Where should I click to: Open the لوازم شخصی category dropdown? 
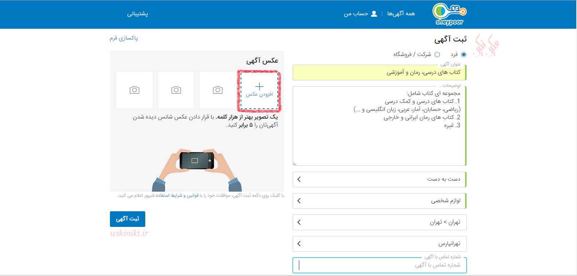point(379,201)
